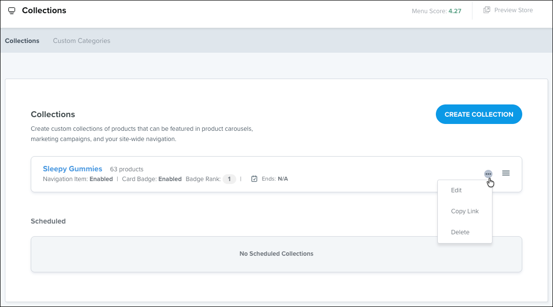Choose Copy Link in the dropdown menu

[x=465, y=211]
